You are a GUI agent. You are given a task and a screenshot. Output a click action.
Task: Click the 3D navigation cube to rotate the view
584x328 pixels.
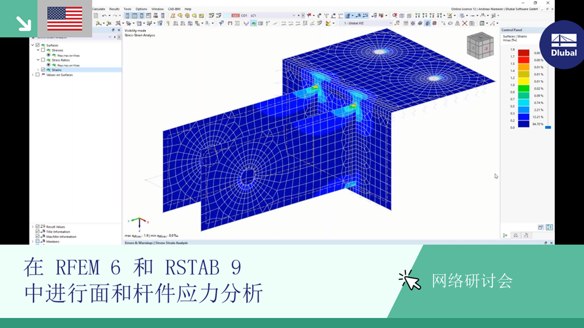(481, 46)
